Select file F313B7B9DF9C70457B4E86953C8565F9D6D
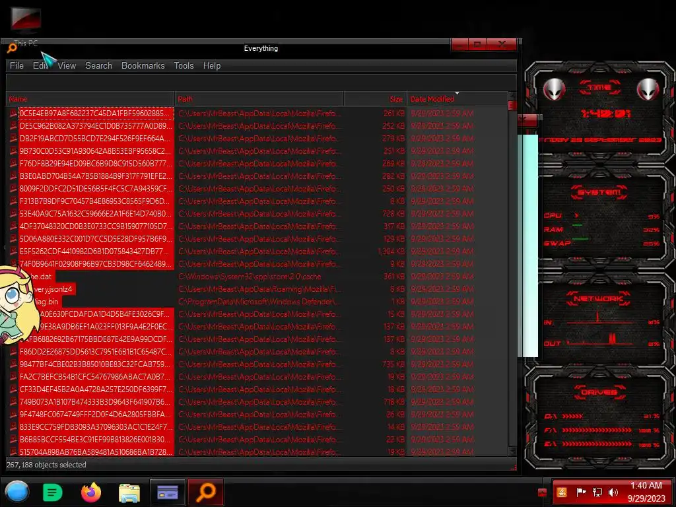The width and height of the screenshot is (676, 507). click(96, 201)
